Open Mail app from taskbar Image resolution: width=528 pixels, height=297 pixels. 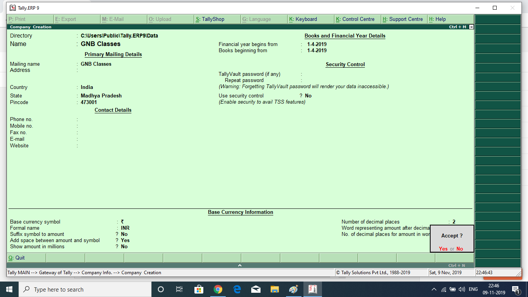coord(256,289)
